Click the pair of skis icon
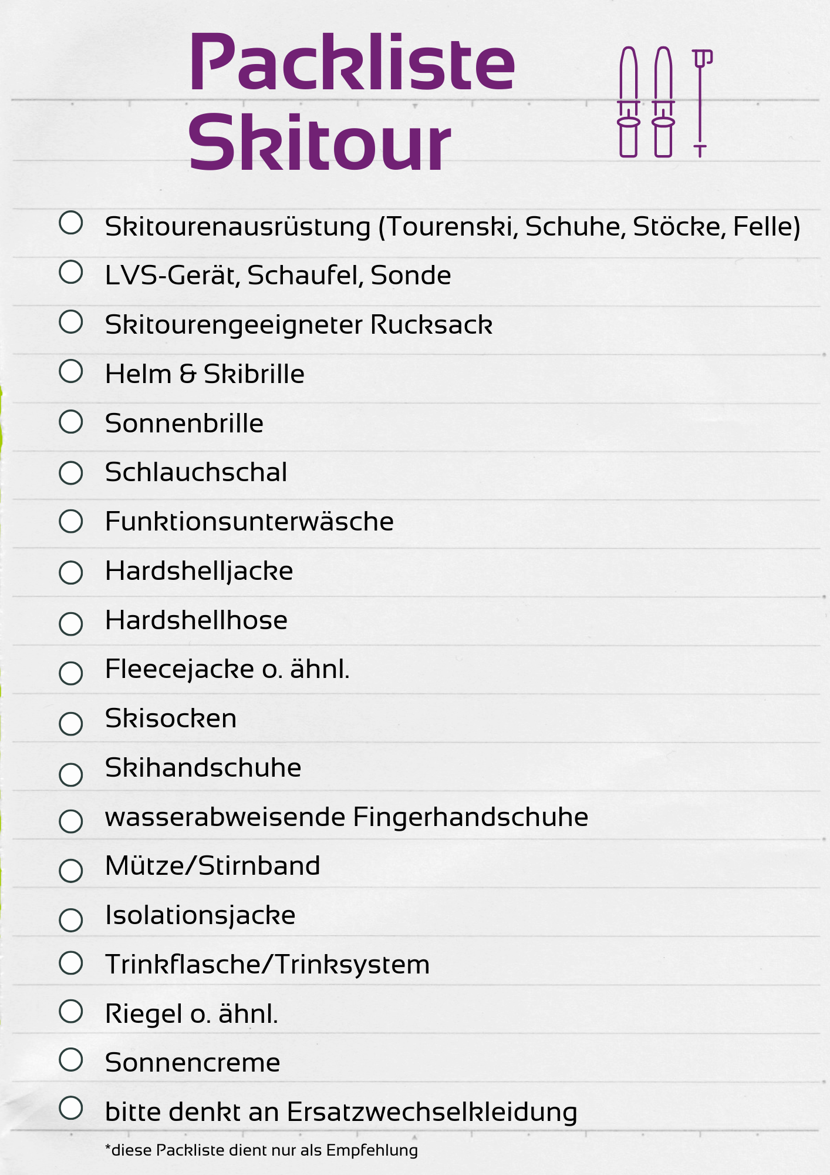The height and width of the screenshot is (1175, 830). tap(646, 102)
